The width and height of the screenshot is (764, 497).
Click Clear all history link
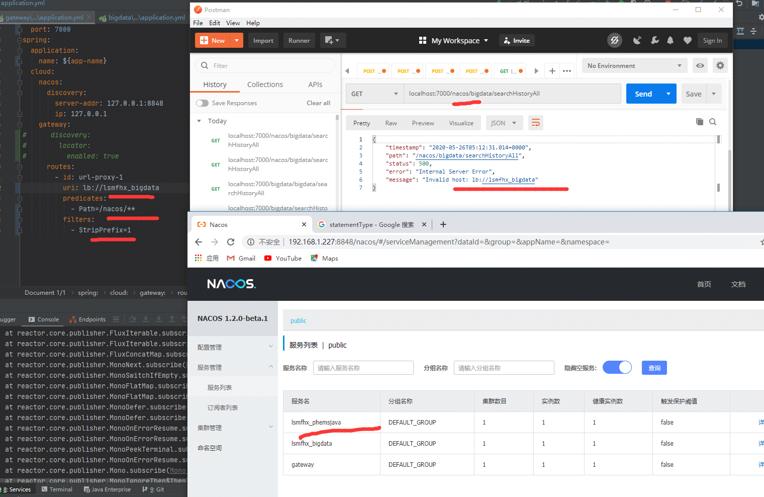(x=318, y=103)
